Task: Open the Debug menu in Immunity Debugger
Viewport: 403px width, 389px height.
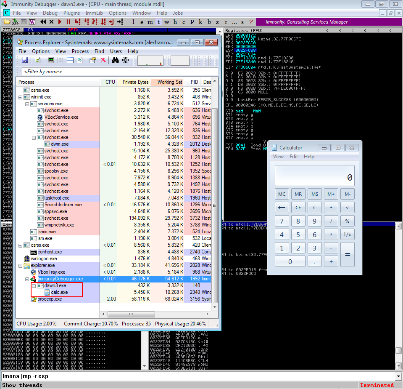Action: pyautogui.click(x=50, y=13)
